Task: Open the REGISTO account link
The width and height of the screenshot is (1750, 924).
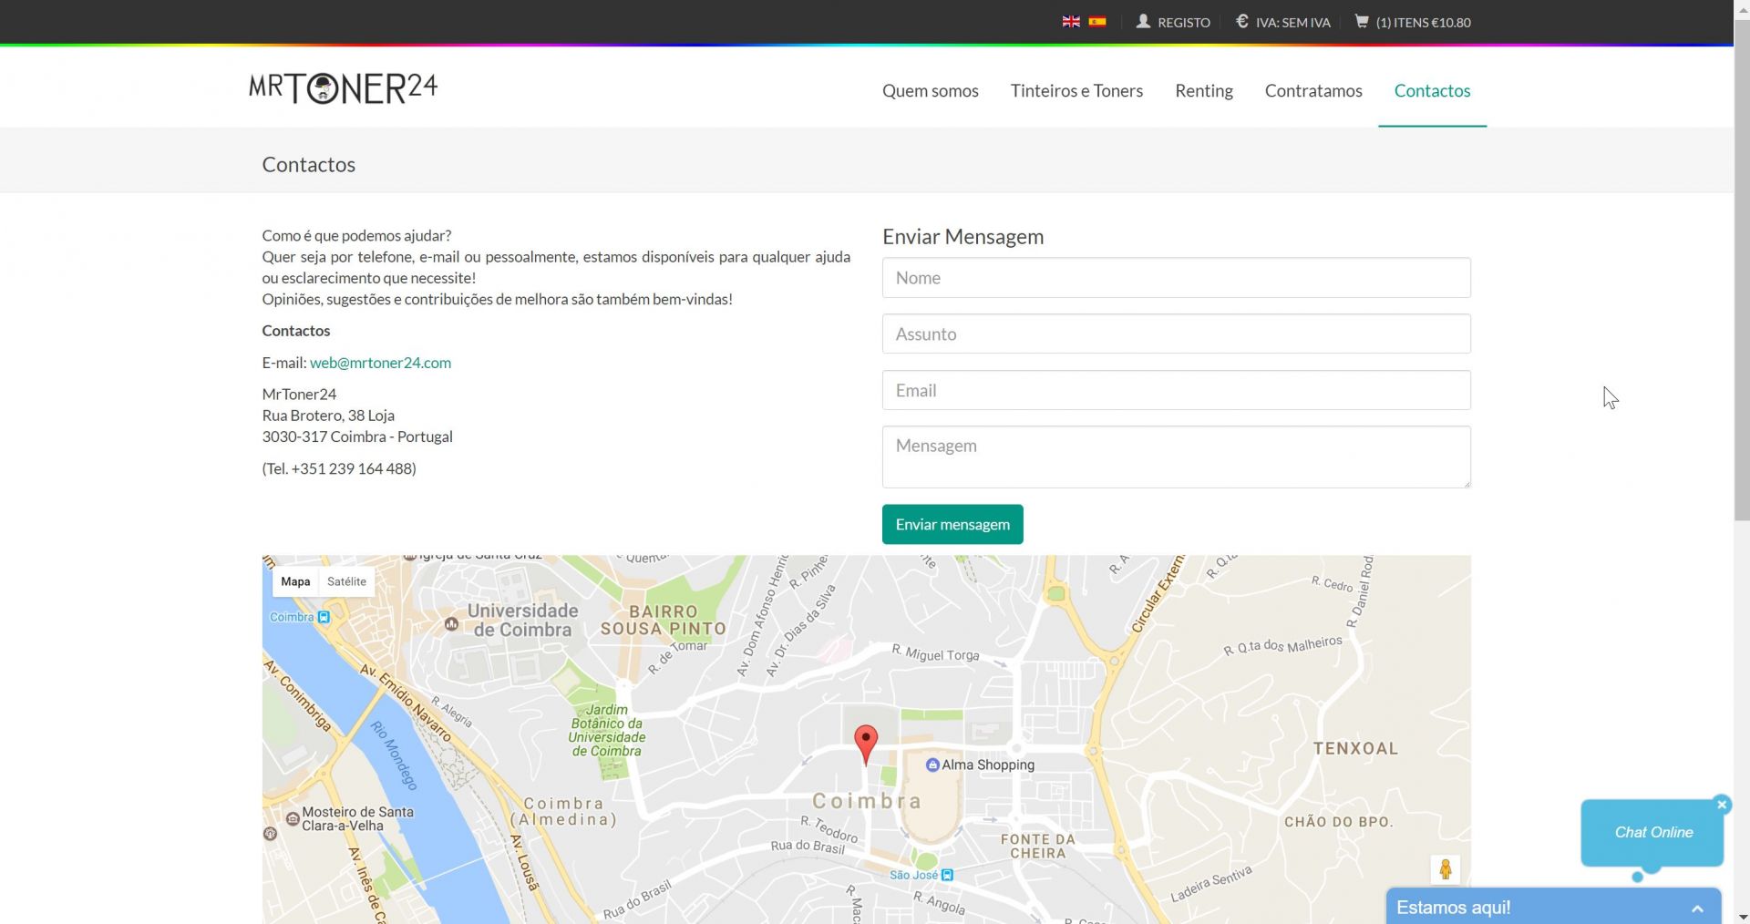Action: (1173, 22)
